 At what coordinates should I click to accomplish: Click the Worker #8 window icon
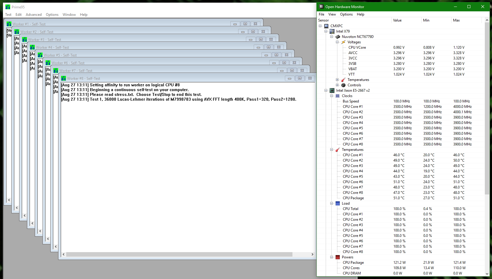[x=64, y=78]
